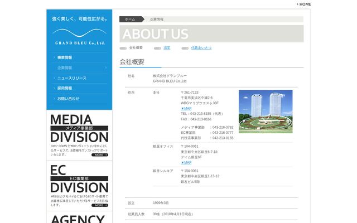Click MORE button under Media Division
The height and width of the screenshot is (223, 357).
click(x=100, y=155)
